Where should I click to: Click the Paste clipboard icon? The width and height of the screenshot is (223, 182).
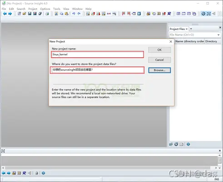pyautogui.click(x=66, y=14)
